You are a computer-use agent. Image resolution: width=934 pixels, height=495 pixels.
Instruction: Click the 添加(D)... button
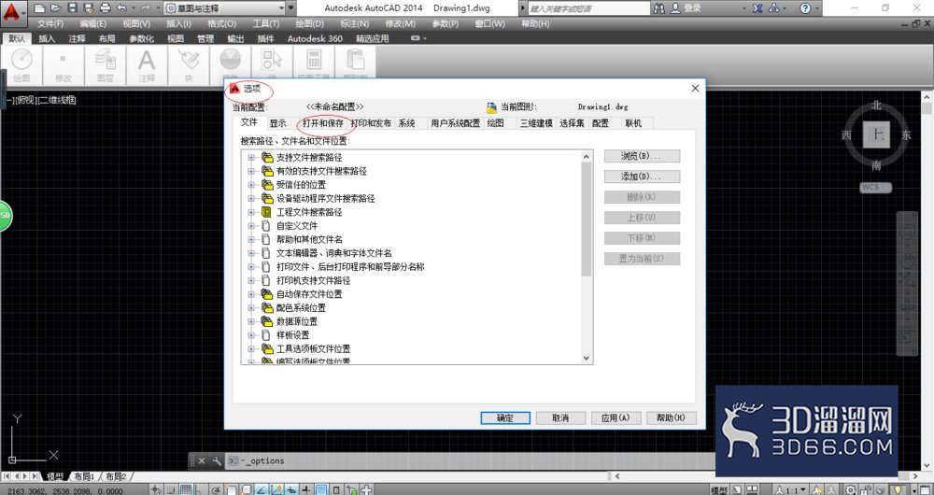click(643, 177)
